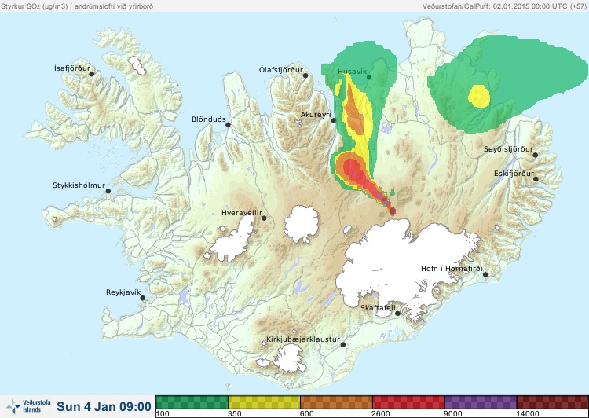Click the Akureyri city marker dot
The image size is (589, 418).
(334, 120)
